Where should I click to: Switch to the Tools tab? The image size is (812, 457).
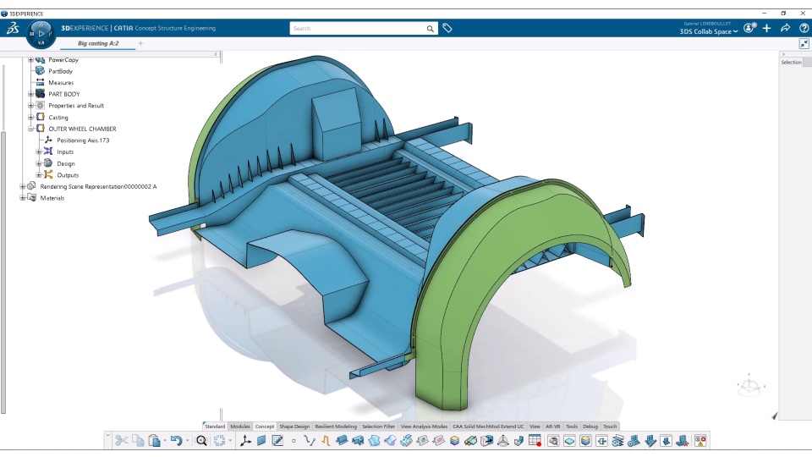pos(571,427)
